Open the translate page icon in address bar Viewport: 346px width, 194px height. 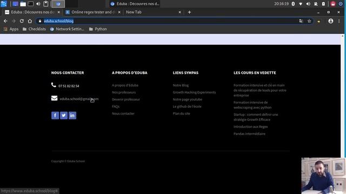pyautogui.click(x=301, y=21)
